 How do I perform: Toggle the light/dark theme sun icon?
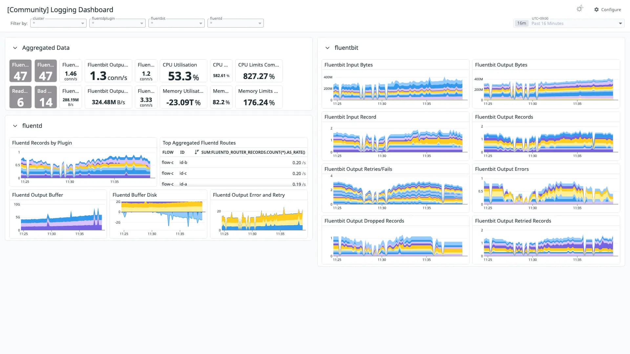coord(579,9)
